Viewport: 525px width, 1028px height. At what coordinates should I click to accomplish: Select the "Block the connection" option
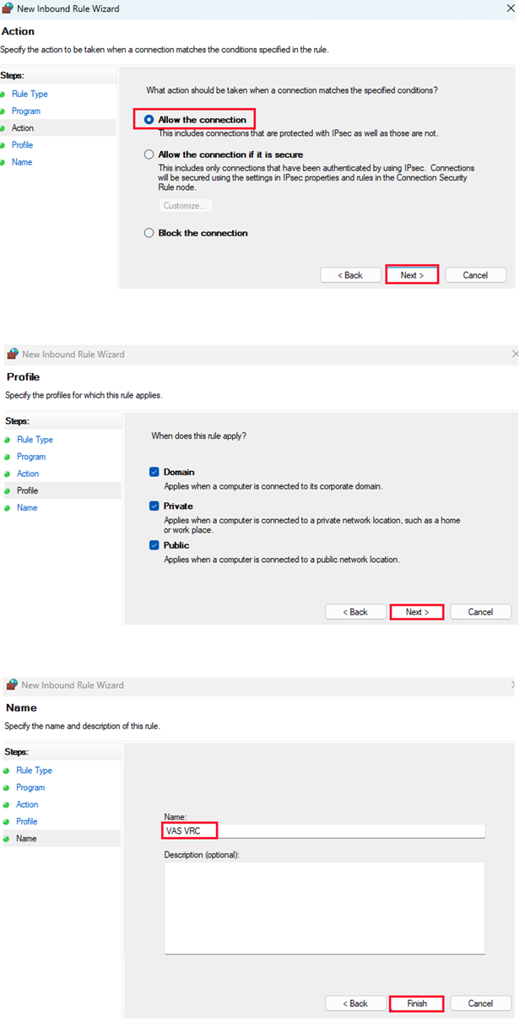pyautogui.click(x=149, y=233)
